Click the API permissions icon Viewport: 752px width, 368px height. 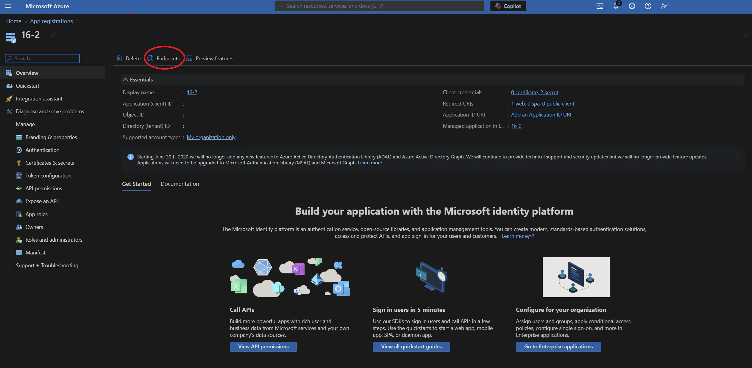click(x=19, y=188)
